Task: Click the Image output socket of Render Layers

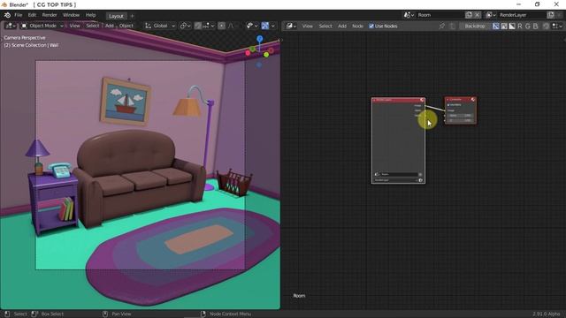Action: click(424, 106)
